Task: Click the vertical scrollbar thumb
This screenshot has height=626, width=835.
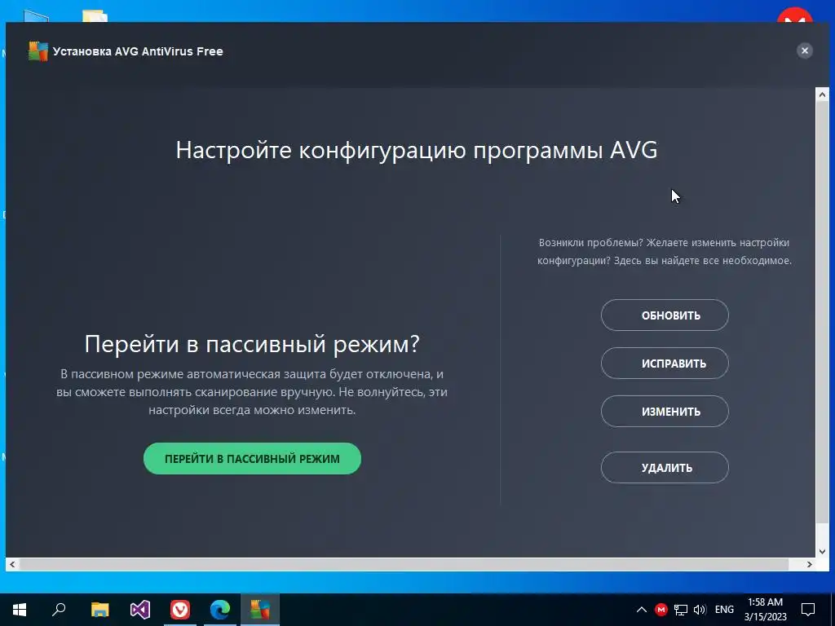Action: coord(822,312)
